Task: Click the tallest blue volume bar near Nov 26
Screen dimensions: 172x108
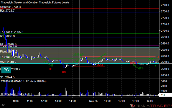Action: (x=90, y=89)
